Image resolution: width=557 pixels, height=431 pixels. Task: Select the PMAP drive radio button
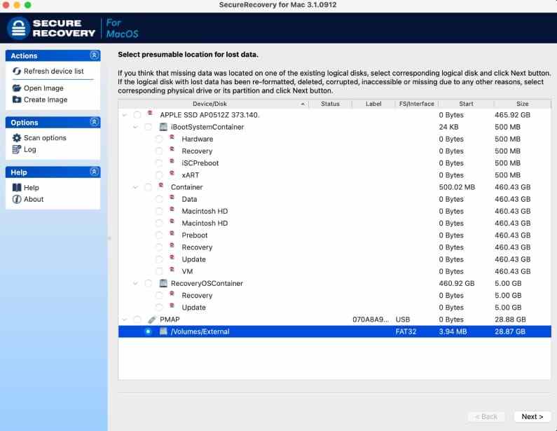pyautogui.click(x=137, y=320)
